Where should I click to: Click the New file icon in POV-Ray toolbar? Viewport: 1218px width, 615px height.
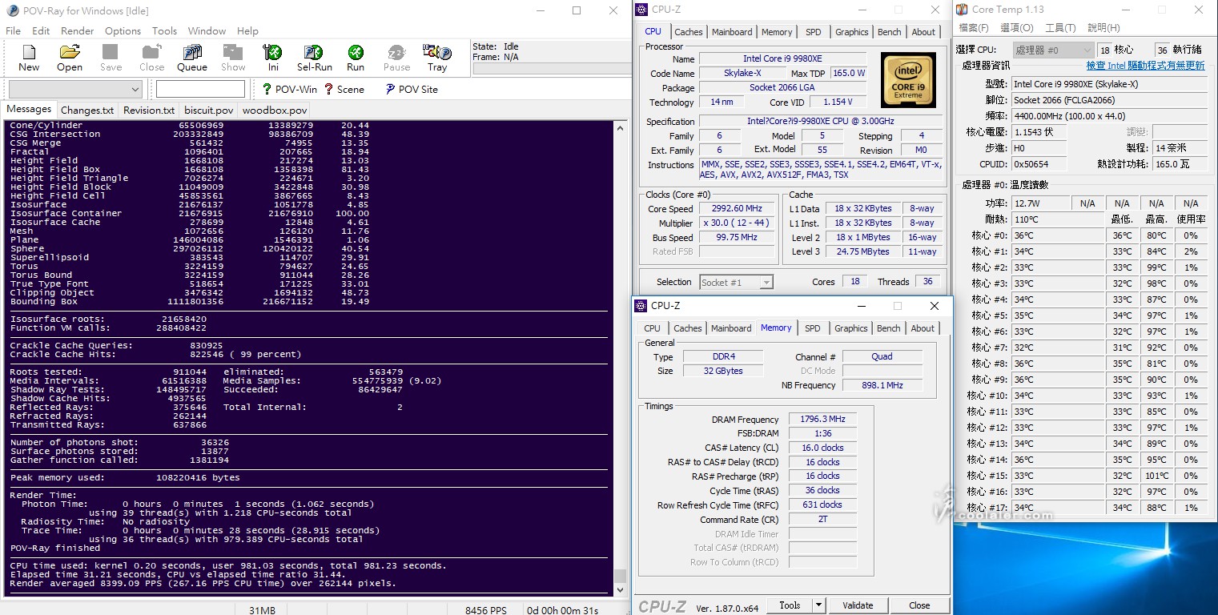tap(29, 58)
